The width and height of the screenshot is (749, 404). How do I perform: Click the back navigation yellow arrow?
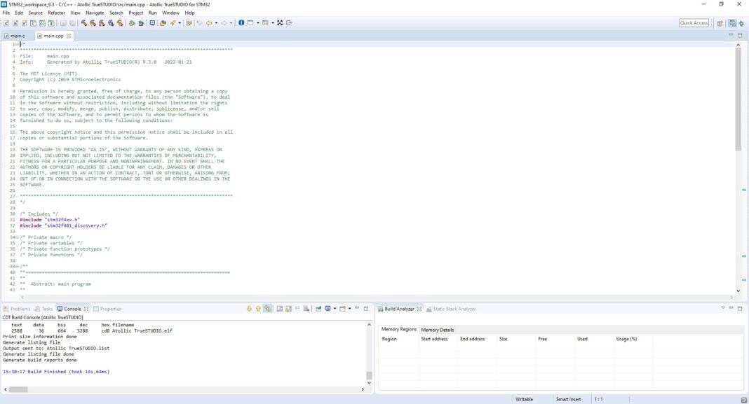point(208,23)
